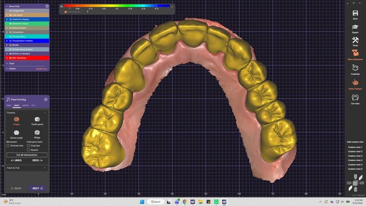This screenshot has height=206, width=366.
Task: Click SHOW ALL in Hidden row
Action: pos(42,69)
